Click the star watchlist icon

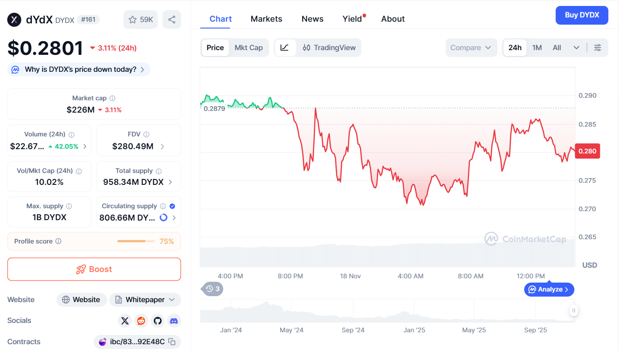[133, 20]
